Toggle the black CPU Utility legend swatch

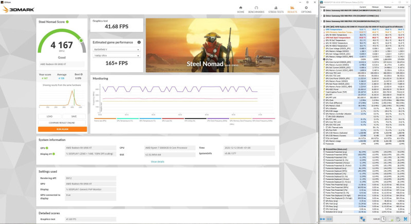(195, 119)
